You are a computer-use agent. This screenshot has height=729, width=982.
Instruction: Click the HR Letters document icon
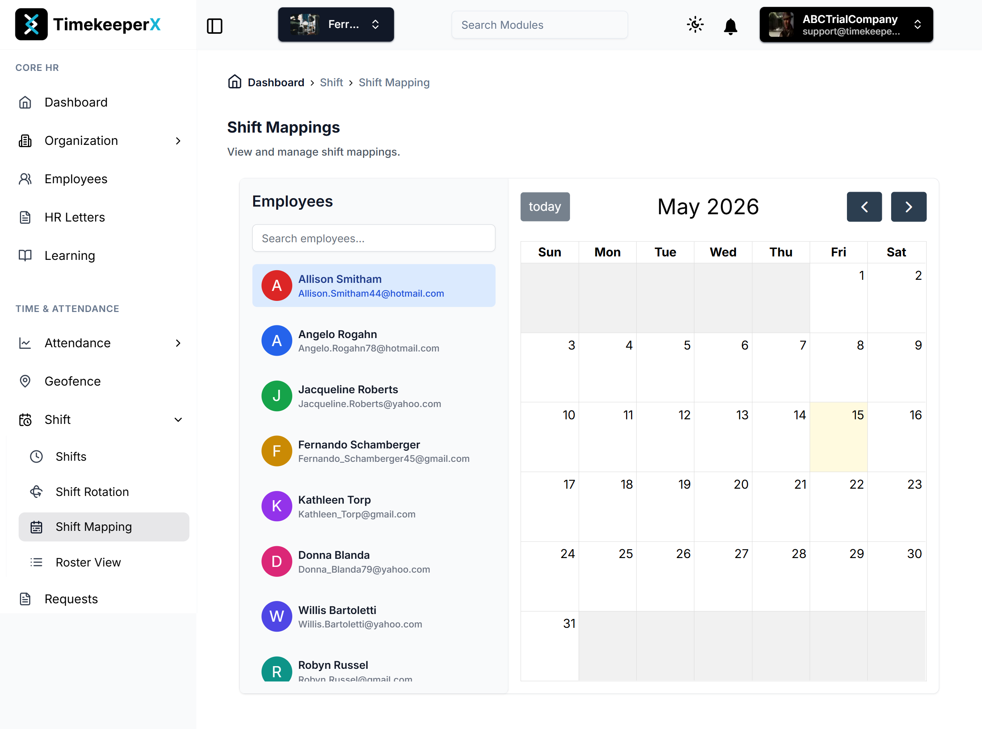pos(25,217)
